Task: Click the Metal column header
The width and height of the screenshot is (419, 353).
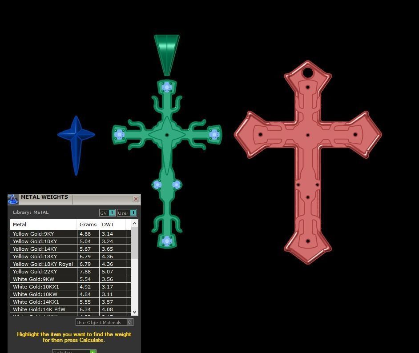Action: [44, 225]
